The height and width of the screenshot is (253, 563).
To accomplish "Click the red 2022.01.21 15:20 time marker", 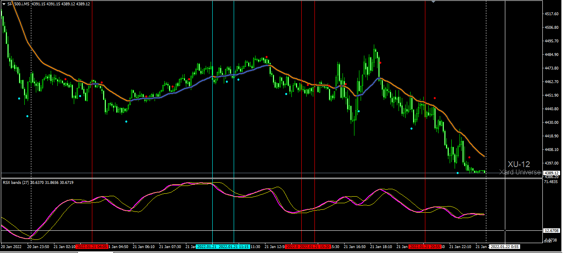I will (x=315, y=247).
